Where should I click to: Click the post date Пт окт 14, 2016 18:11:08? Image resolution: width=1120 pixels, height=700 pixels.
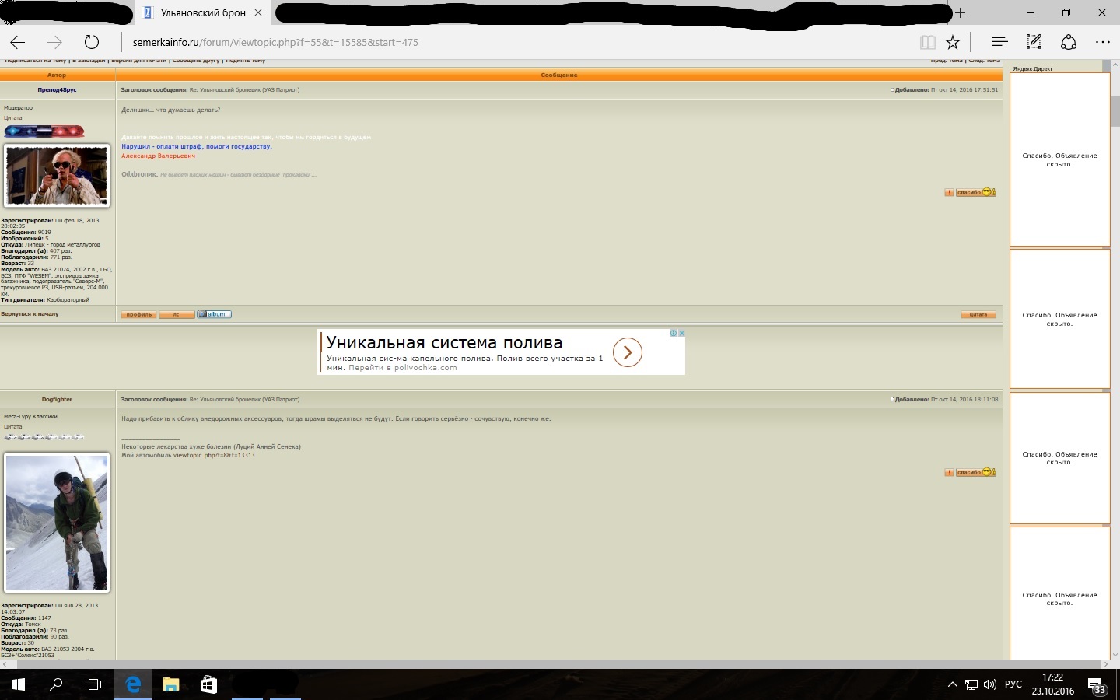coord(964,399)
